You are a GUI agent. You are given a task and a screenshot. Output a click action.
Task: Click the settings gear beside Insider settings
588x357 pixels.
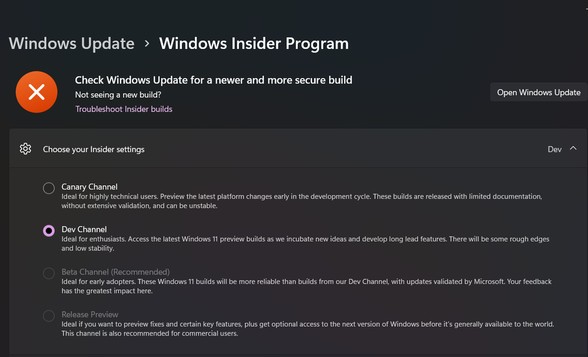click(x=25, y=149)
